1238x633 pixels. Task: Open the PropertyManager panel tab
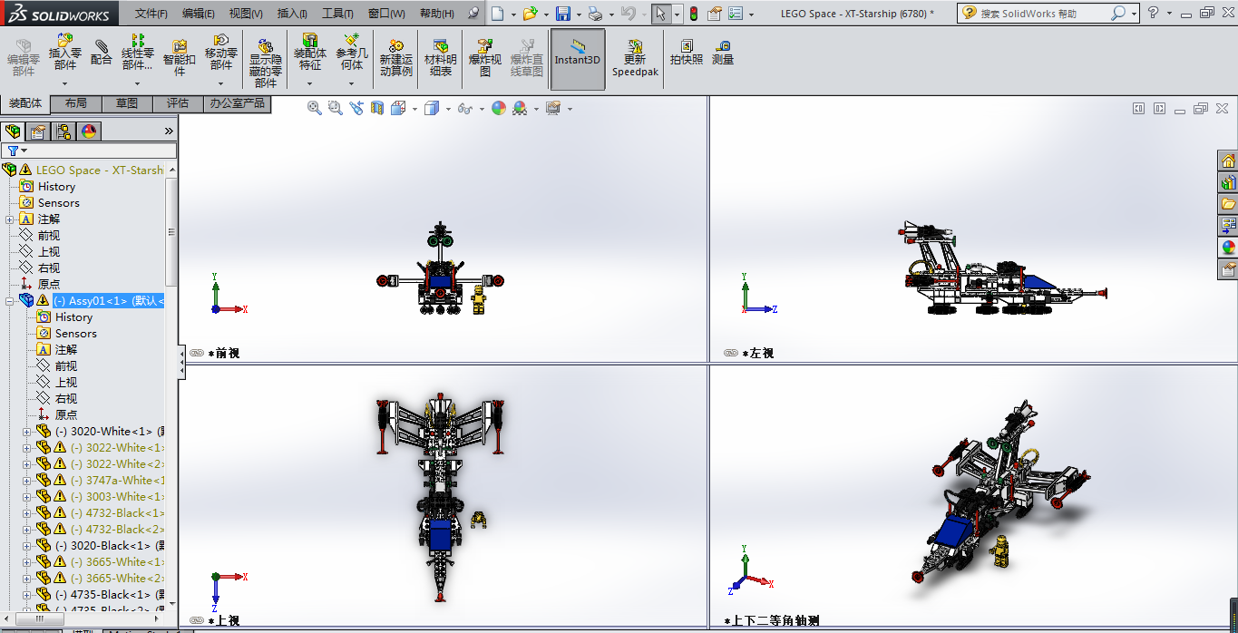tap(38, 131)
